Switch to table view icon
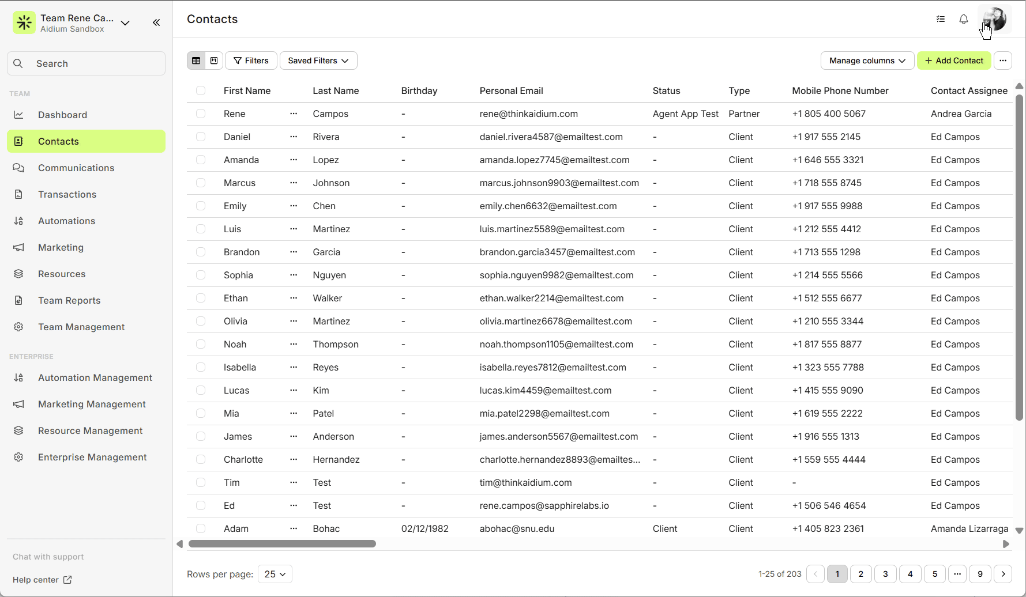Screen dimensions: 1026x597 pyautogui.click(x=196, y=61)
